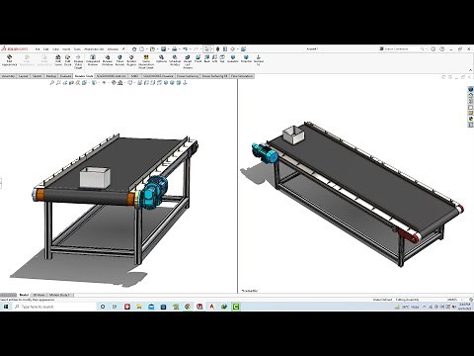Open the Tools menu
The height and width of the screenshot is (356, 474).
coord(77,49)
